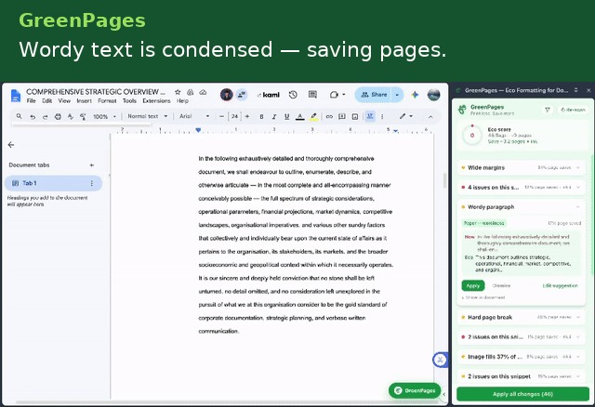
Task: Click Re-scan in GreenPages panel
Action: [573, 110]
